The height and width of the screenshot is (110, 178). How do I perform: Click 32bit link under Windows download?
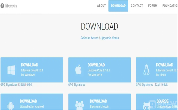(22, 85)
